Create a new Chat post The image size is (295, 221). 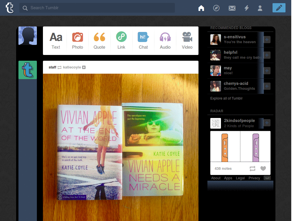coord(143,41)
